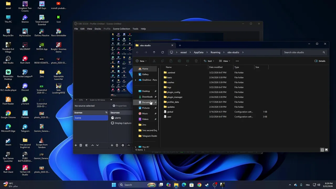Open Home in Explorer navigation pane
The height and width of the screenshot is (189, 336).
(x=145, y=69)
